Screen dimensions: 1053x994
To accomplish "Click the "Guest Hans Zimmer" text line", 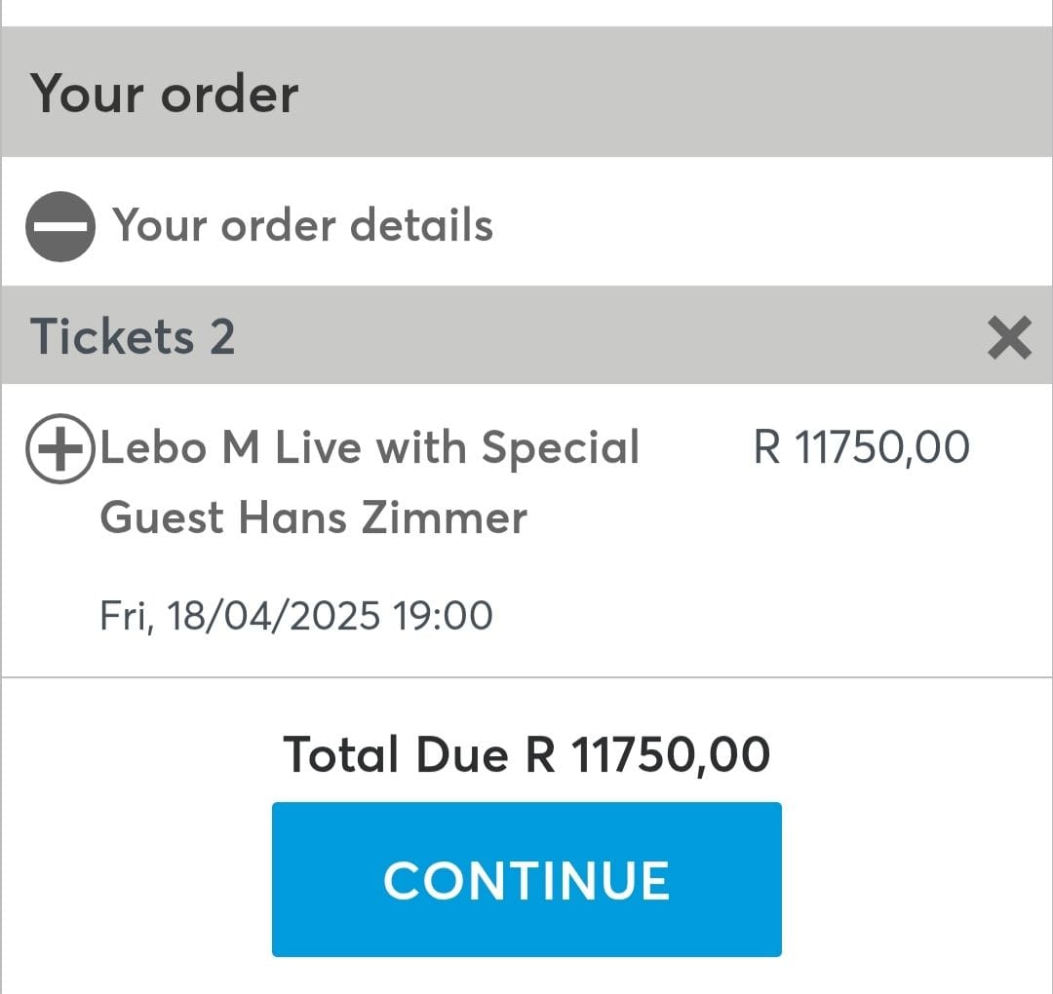I will (313, 516).
